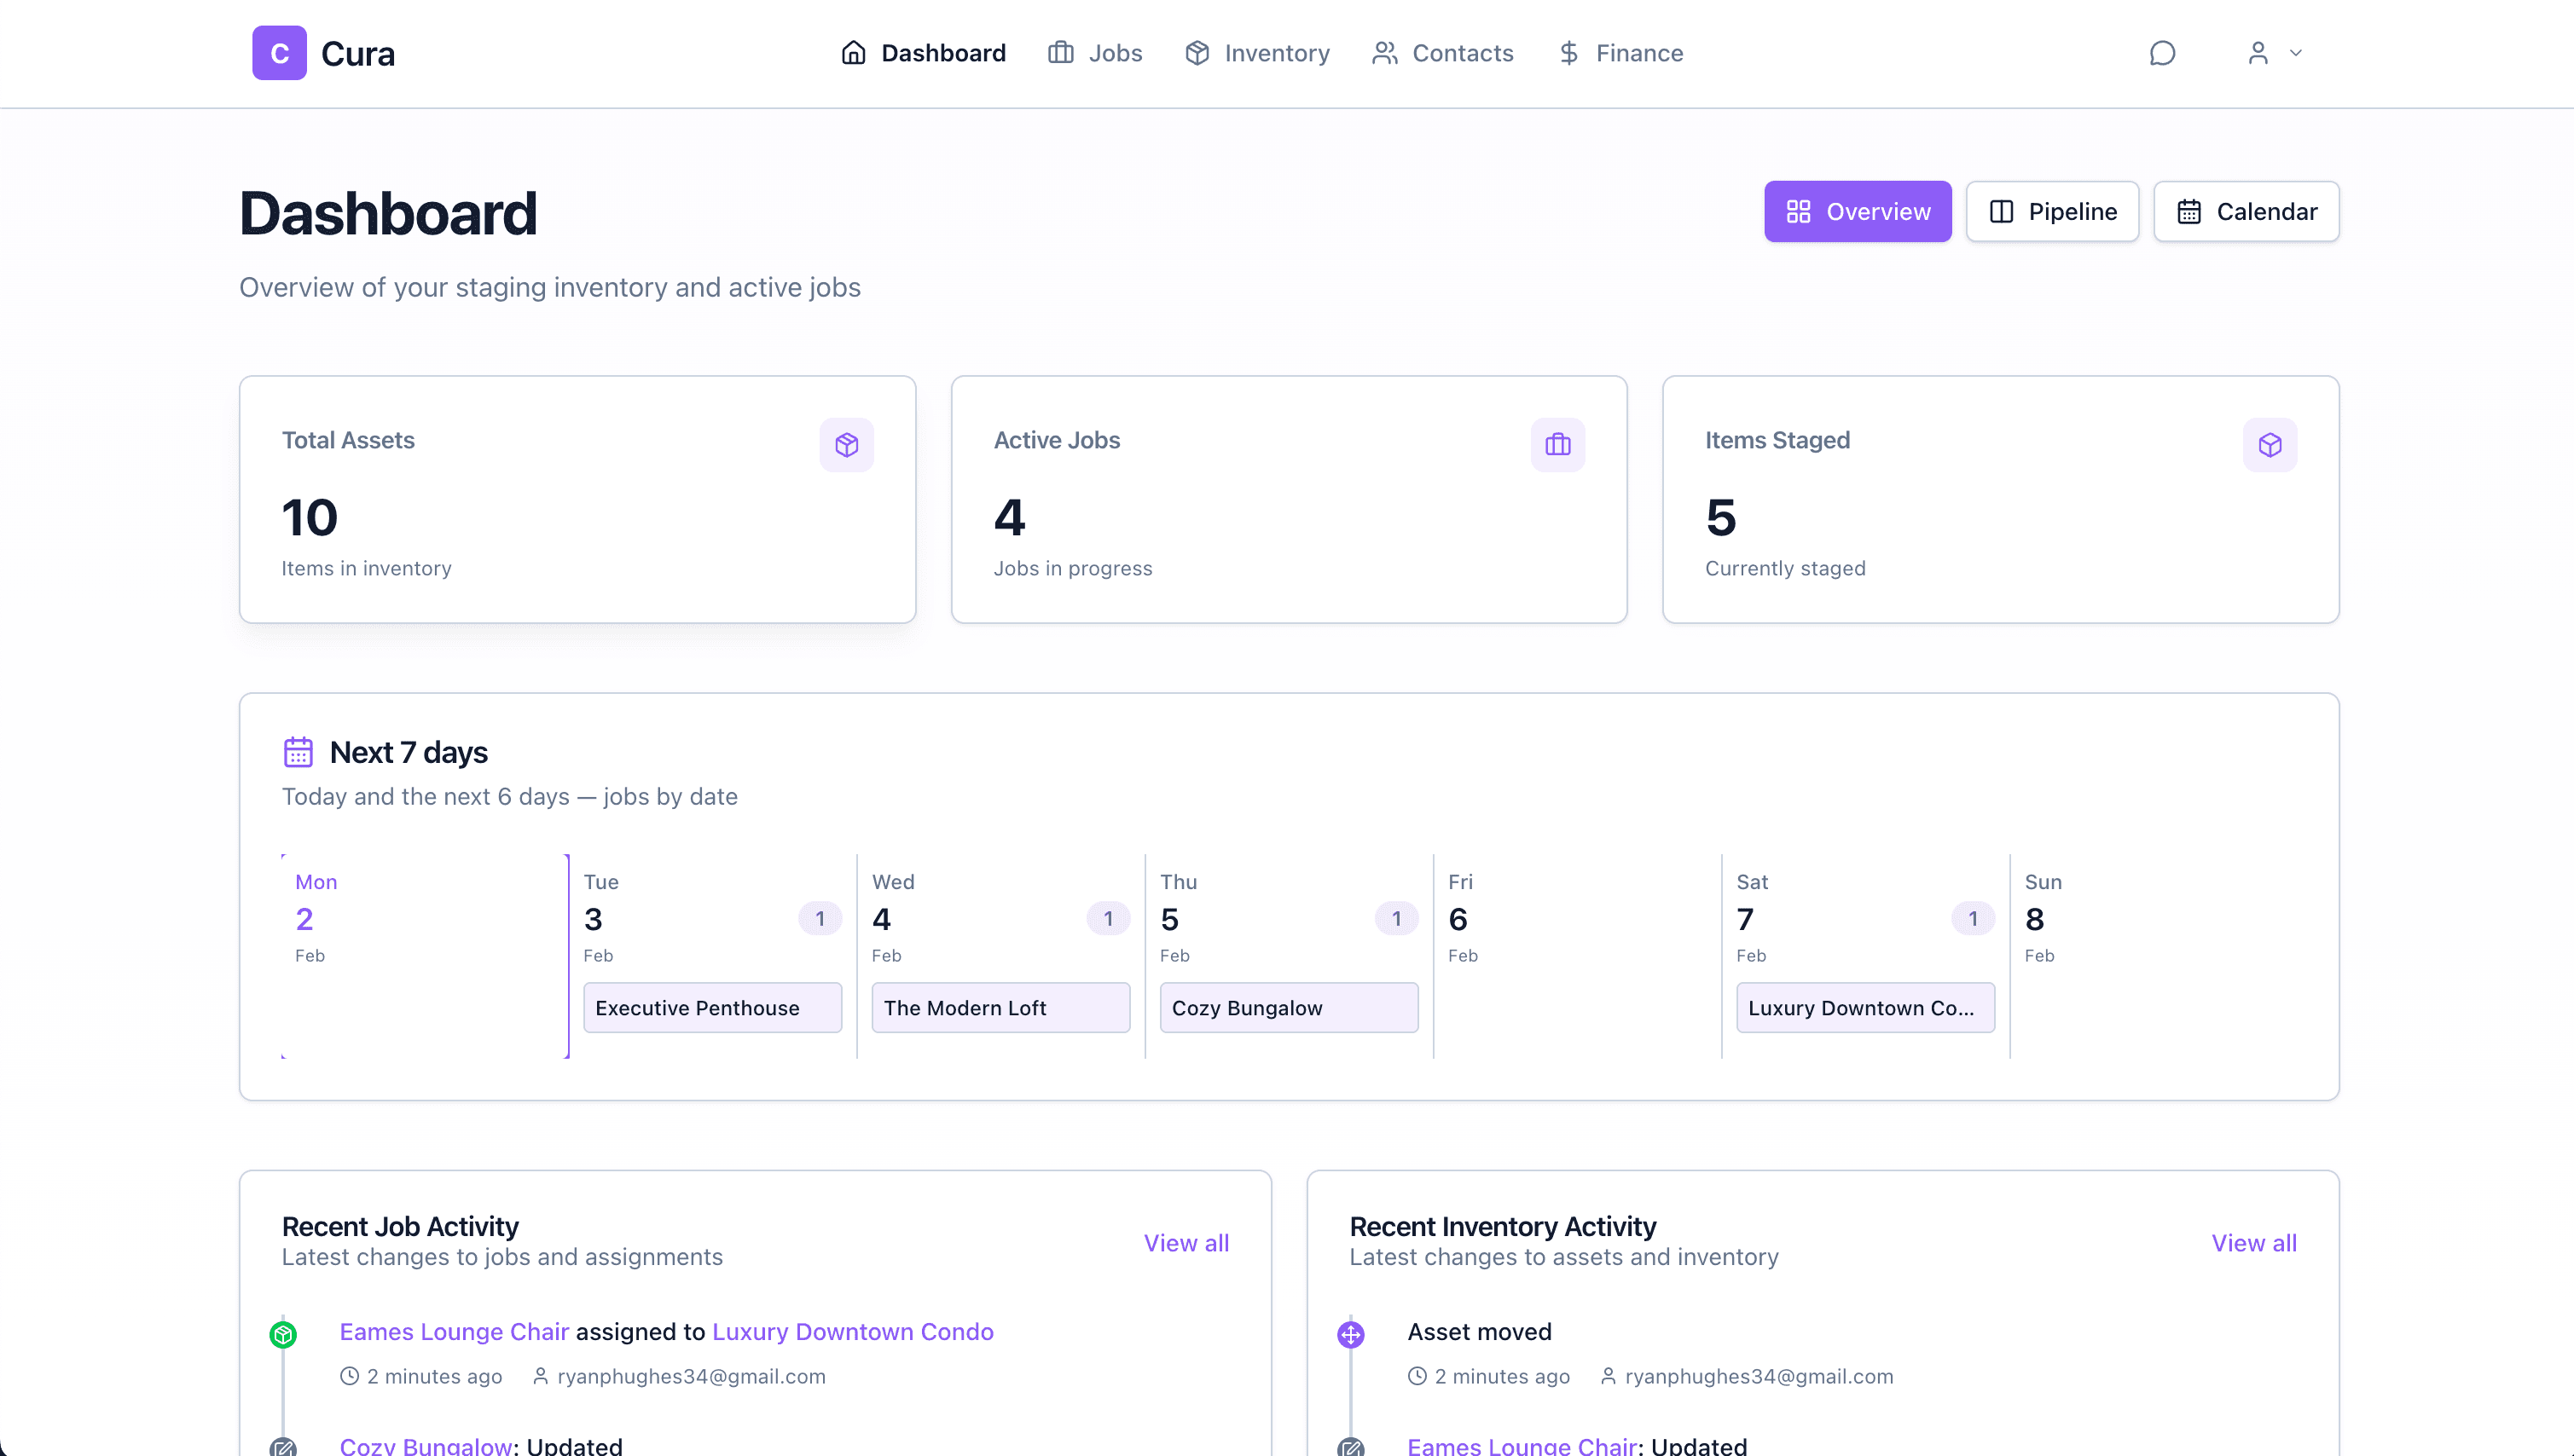The image size is (2574, 1456).
Task: Click the briefcase icon beside Jobs
Action: pos(1058,52)
